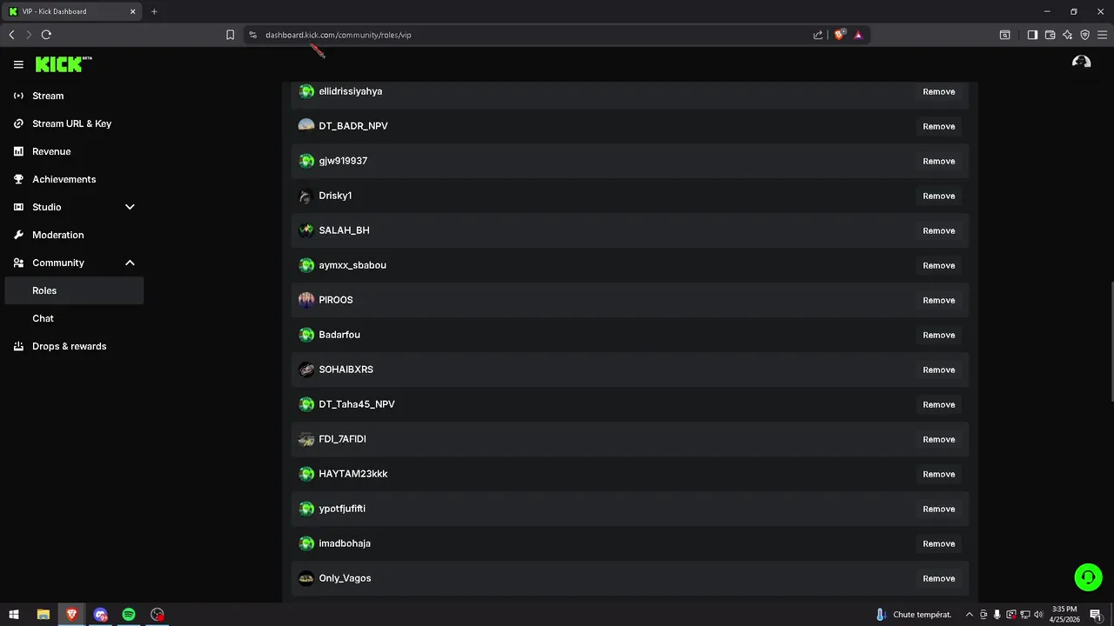Open the profile avatar menu
Viewport: 1114px width, 626px height.
(1081, 63)
